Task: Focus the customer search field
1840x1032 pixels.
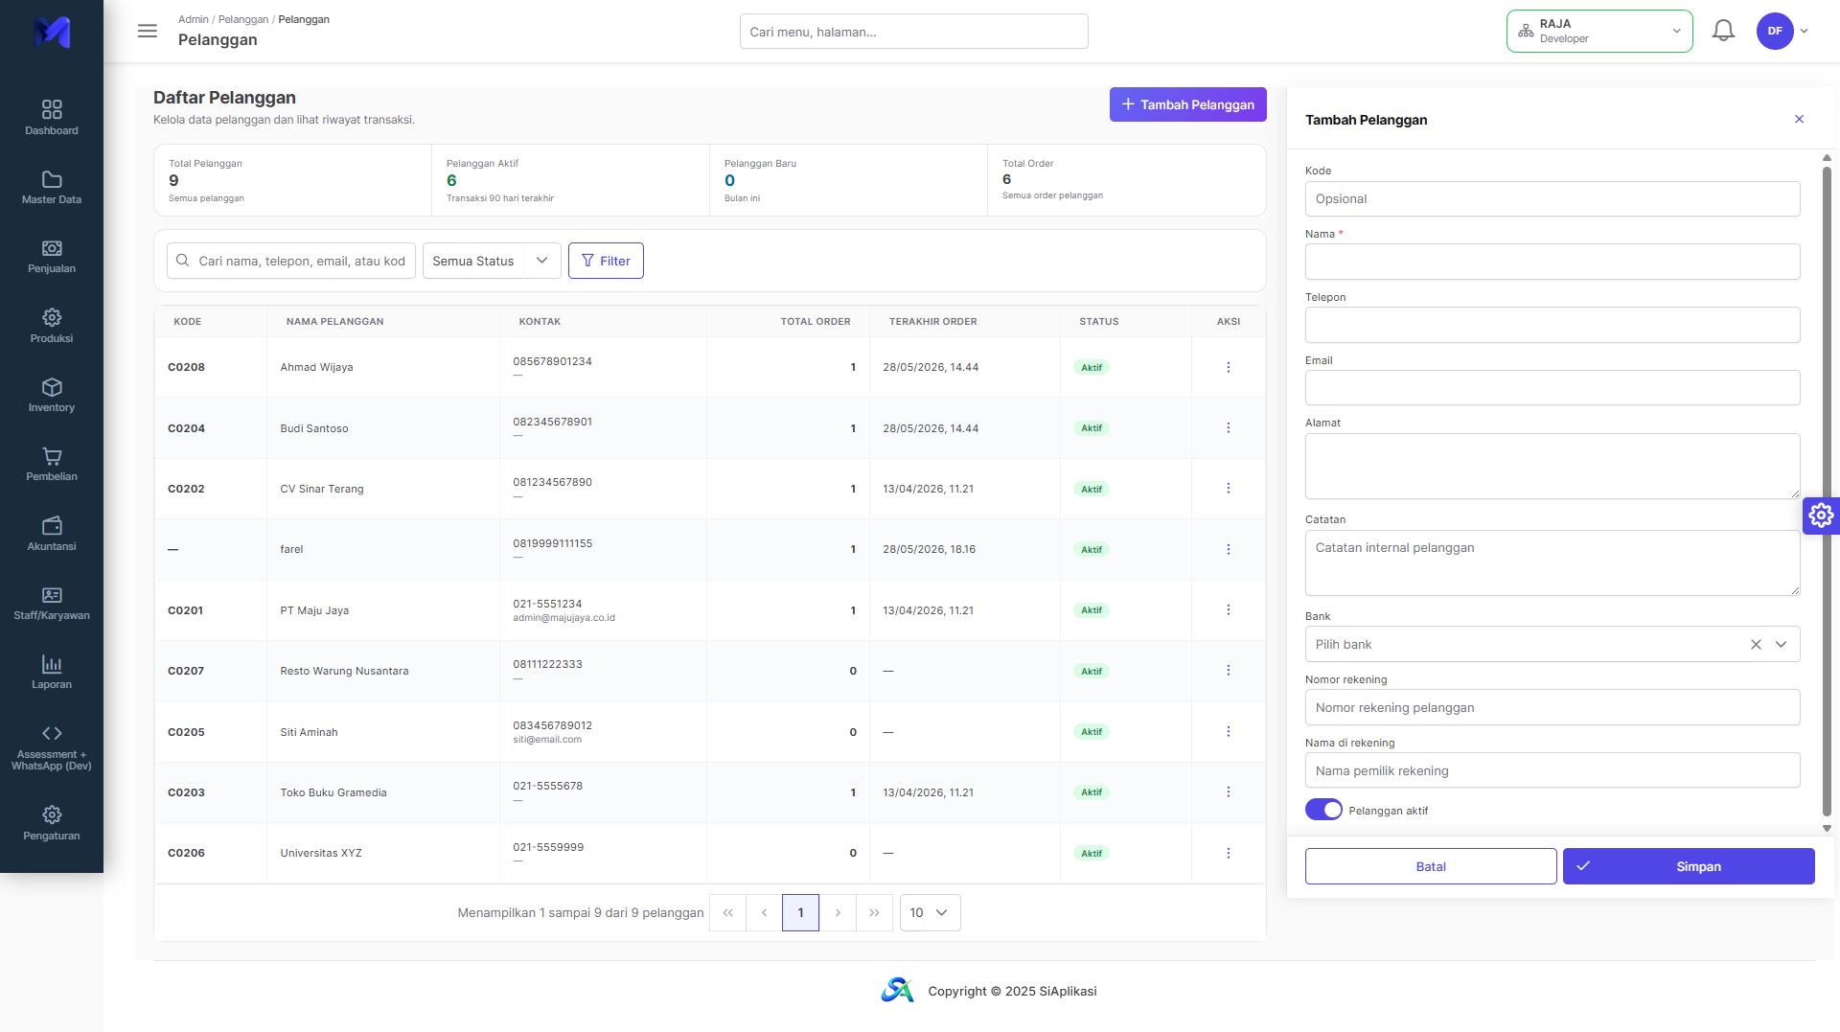Action: tap(291, 261)
